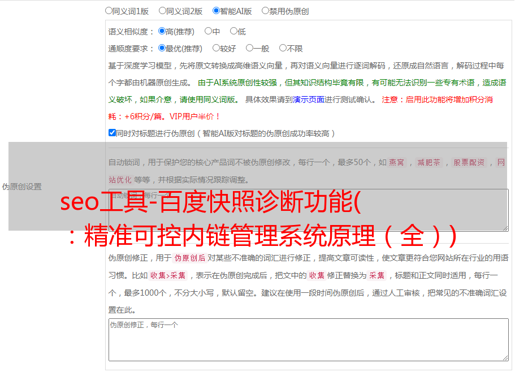Set 语义相似度 to 低
Image resolution: width=515 pixels, height=372 pixels.
[x=234, y=31]
